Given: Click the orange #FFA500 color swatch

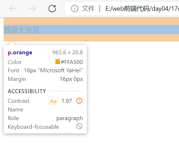Looking at the screenshot, I should click(58, 62).
